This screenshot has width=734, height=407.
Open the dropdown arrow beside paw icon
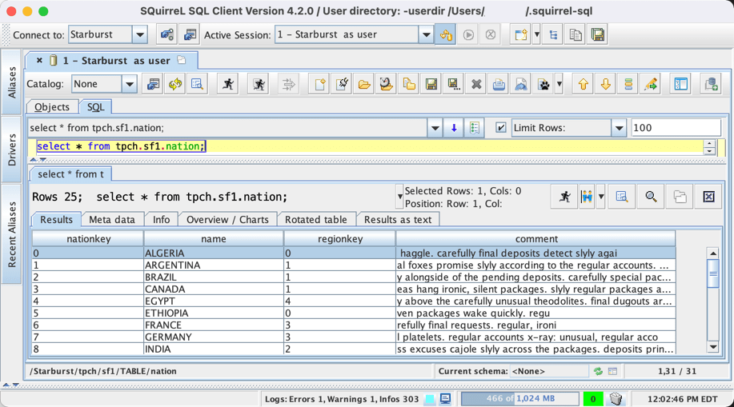(559, 84)
